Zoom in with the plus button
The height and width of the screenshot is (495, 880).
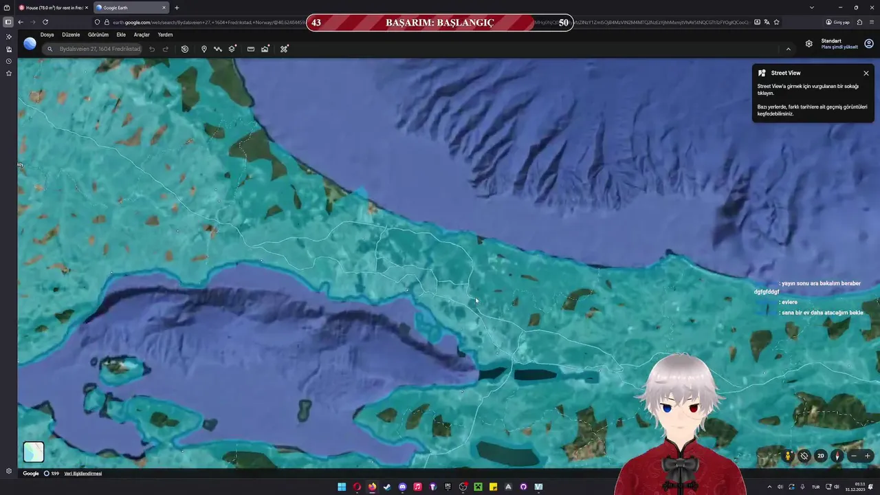click(868, 456)
